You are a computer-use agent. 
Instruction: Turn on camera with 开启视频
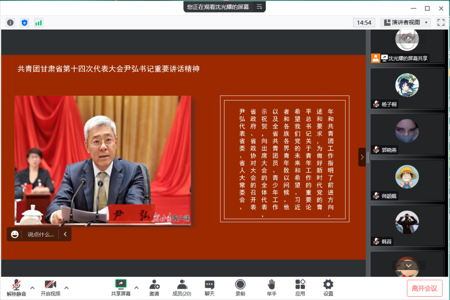click(50, 288)
